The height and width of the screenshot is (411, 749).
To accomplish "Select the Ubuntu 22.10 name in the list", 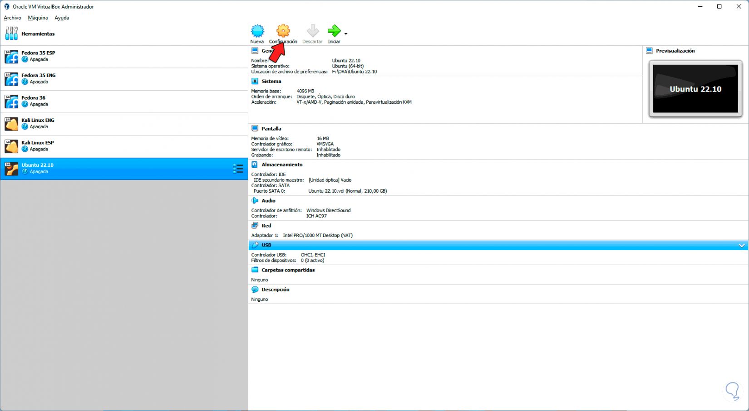I will 37,165.
